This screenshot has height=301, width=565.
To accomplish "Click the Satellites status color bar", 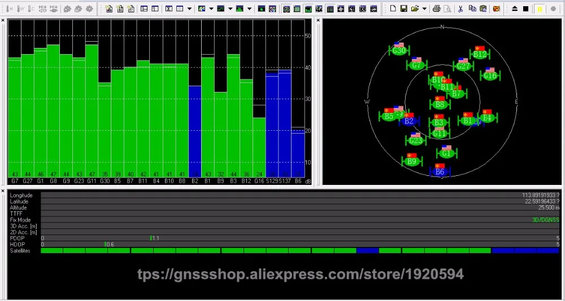I will (x=300, y=250).
